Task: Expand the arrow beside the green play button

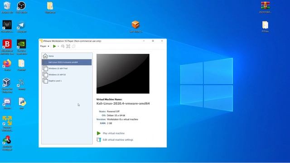Action: pyautogui.click(x=58, y=46)
